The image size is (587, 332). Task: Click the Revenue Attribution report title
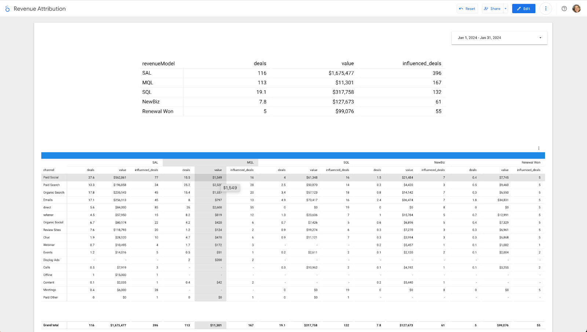tap(40, 9)
